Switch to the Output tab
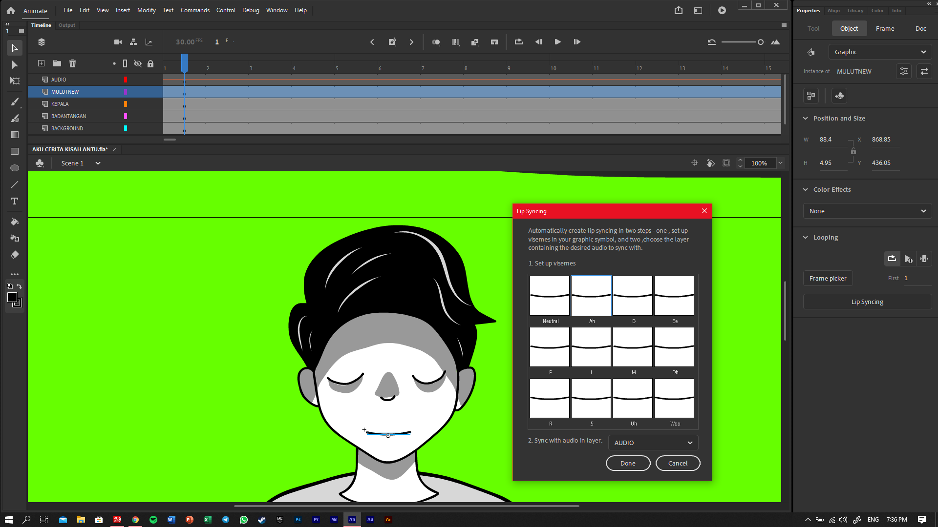This screenshot has height=527, width=938. (x=66, y=25)
